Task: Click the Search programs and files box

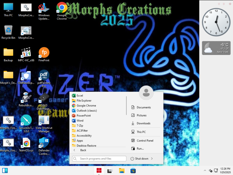Action: tap(99, 159)
